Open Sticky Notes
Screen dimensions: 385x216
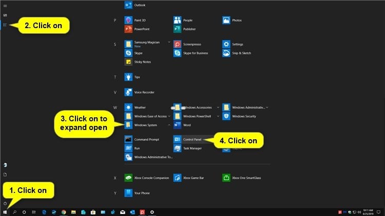pos(138,62)
